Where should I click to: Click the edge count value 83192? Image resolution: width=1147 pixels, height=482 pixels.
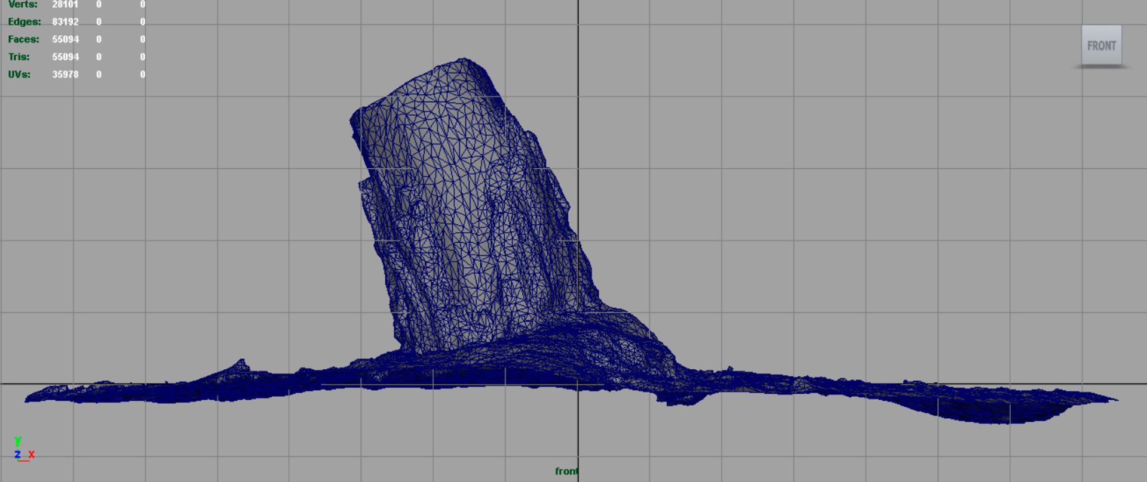tap(65, 21)
